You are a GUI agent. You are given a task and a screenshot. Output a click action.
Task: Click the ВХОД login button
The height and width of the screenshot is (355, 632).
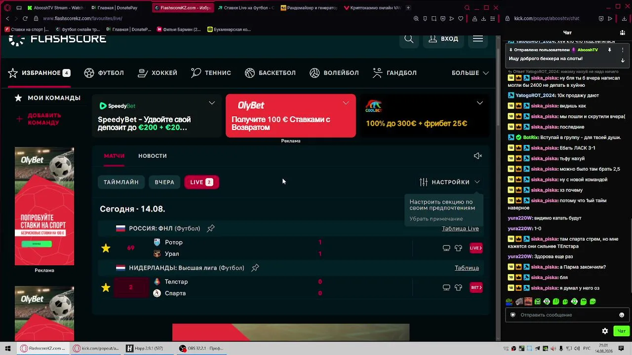(443, 39)
